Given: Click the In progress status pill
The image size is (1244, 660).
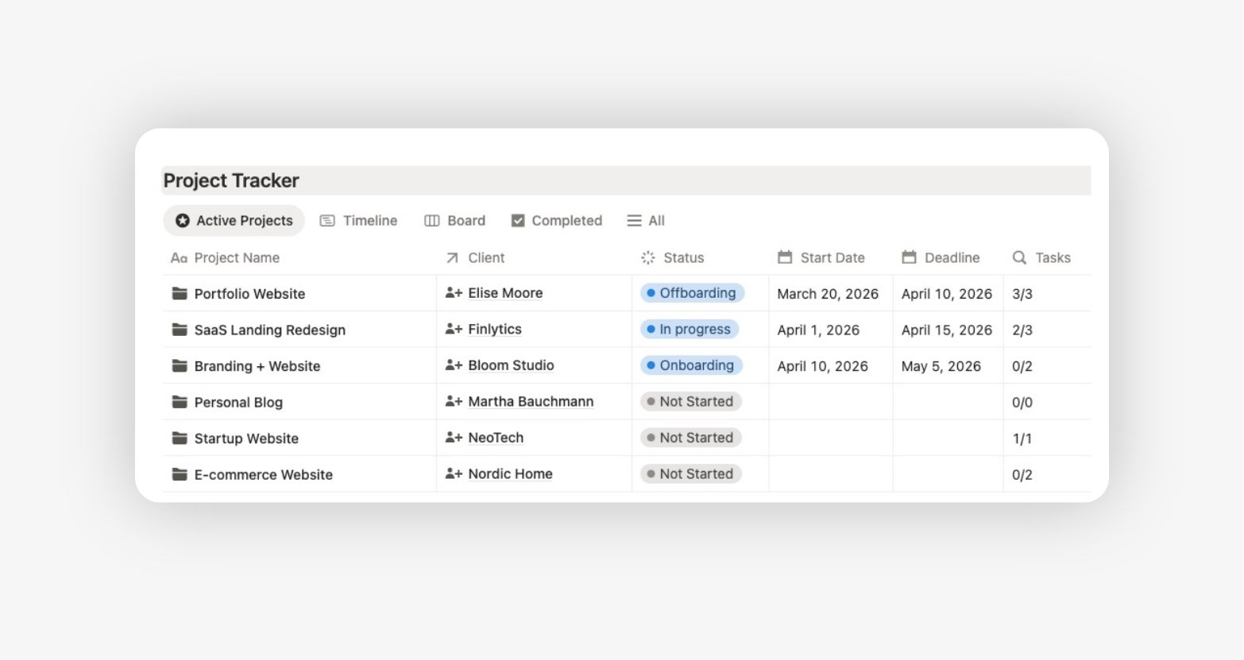Looking at the screenshot, I should (689, 329).
